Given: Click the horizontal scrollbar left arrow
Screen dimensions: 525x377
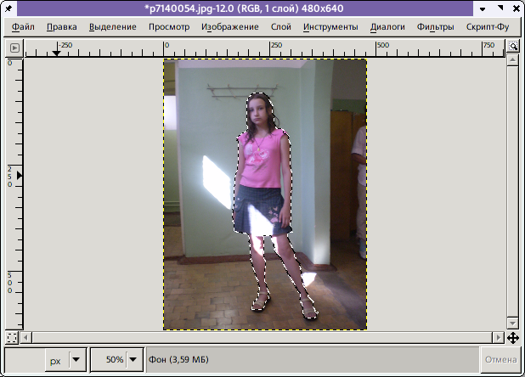Looking at the screenshot, I should (30, 337).
